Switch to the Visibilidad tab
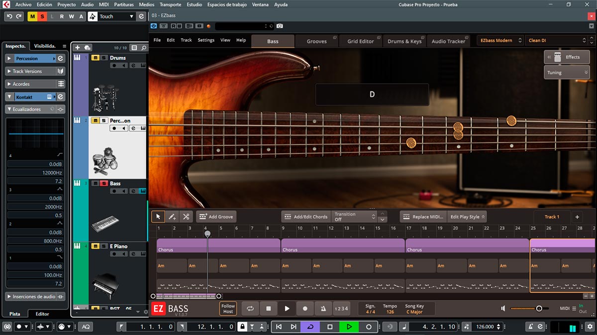The height and width of the screenshot is (335, 597). (x=44, y=46)
